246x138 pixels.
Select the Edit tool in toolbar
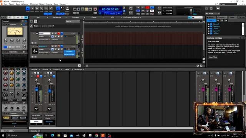(x=42, y=9)
